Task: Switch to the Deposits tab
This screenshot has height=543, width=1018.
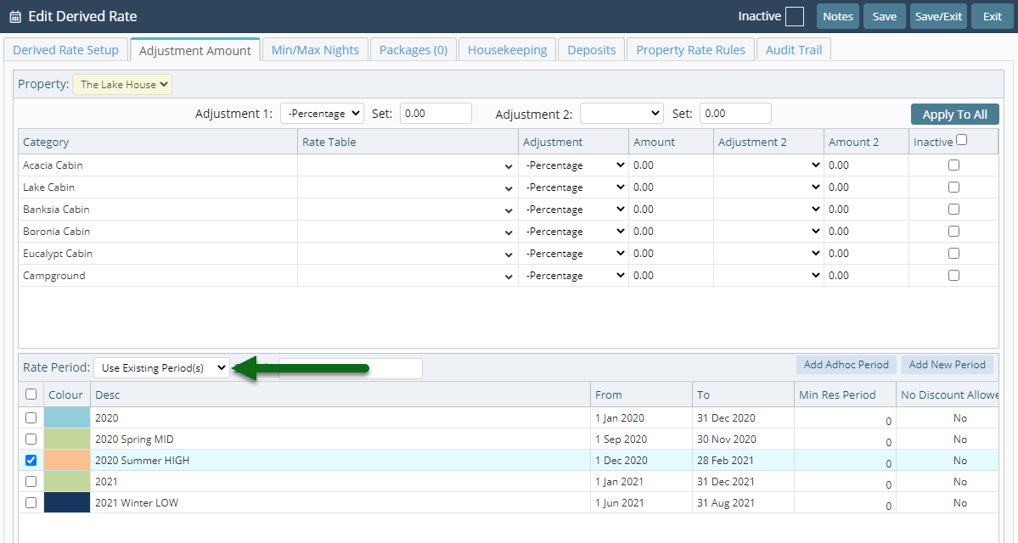Action: (x=592, y=50)
